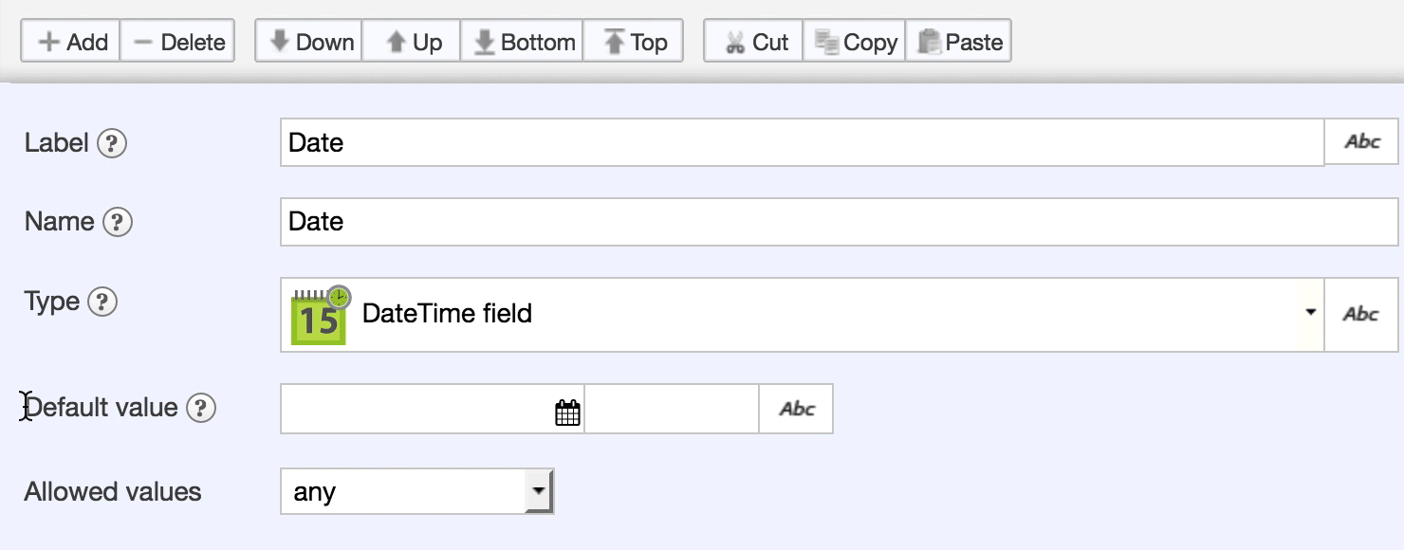The image size is (1404, 550).
Task: Open help icon beside Label
Action: click(x=112, y=143)
